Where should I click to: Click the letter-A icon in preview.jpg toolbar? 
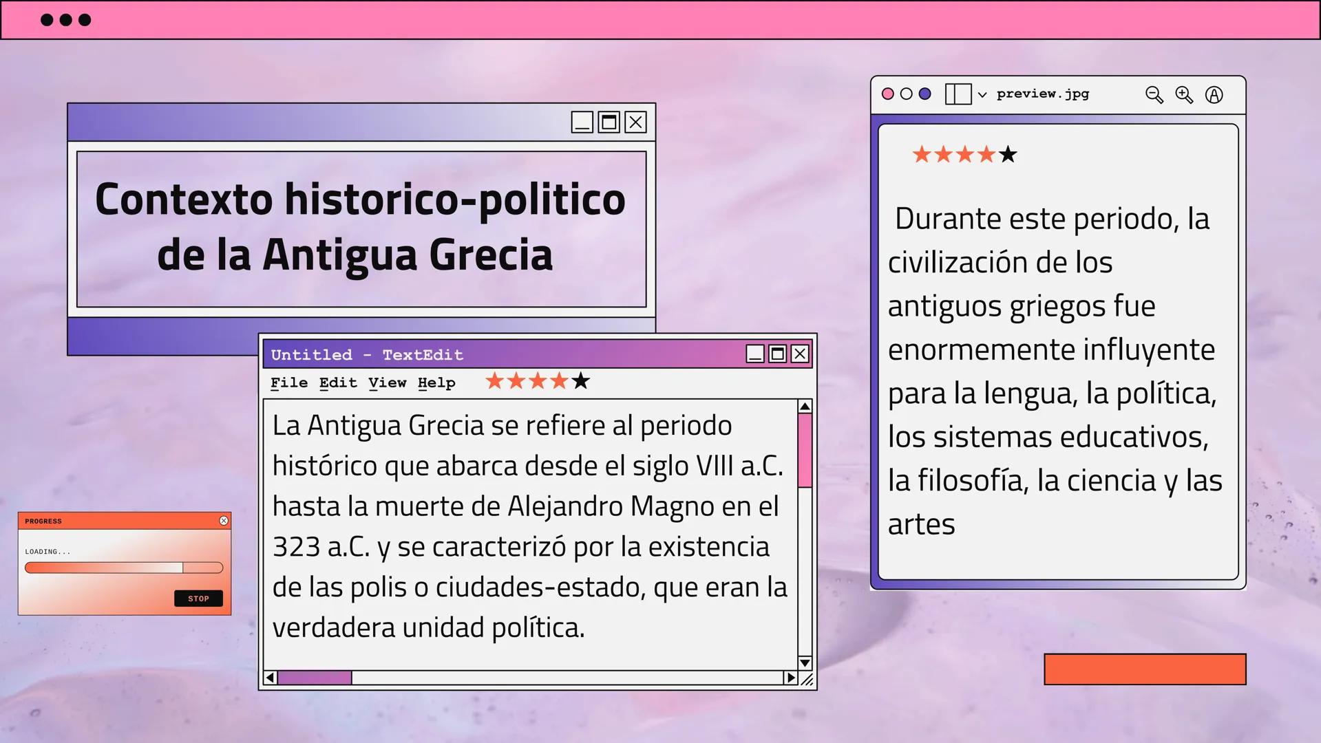point(1215,95)
